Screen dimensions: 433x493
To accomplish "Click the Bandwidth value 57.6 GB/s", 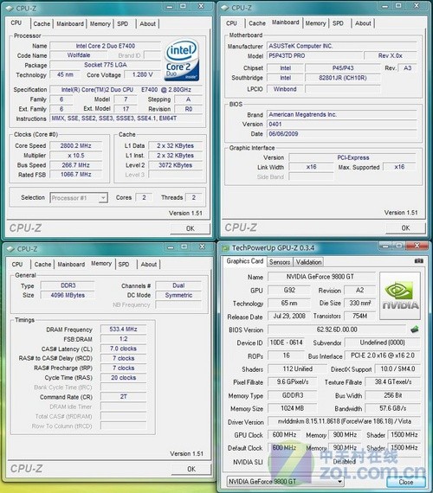I will coord(392,408).
